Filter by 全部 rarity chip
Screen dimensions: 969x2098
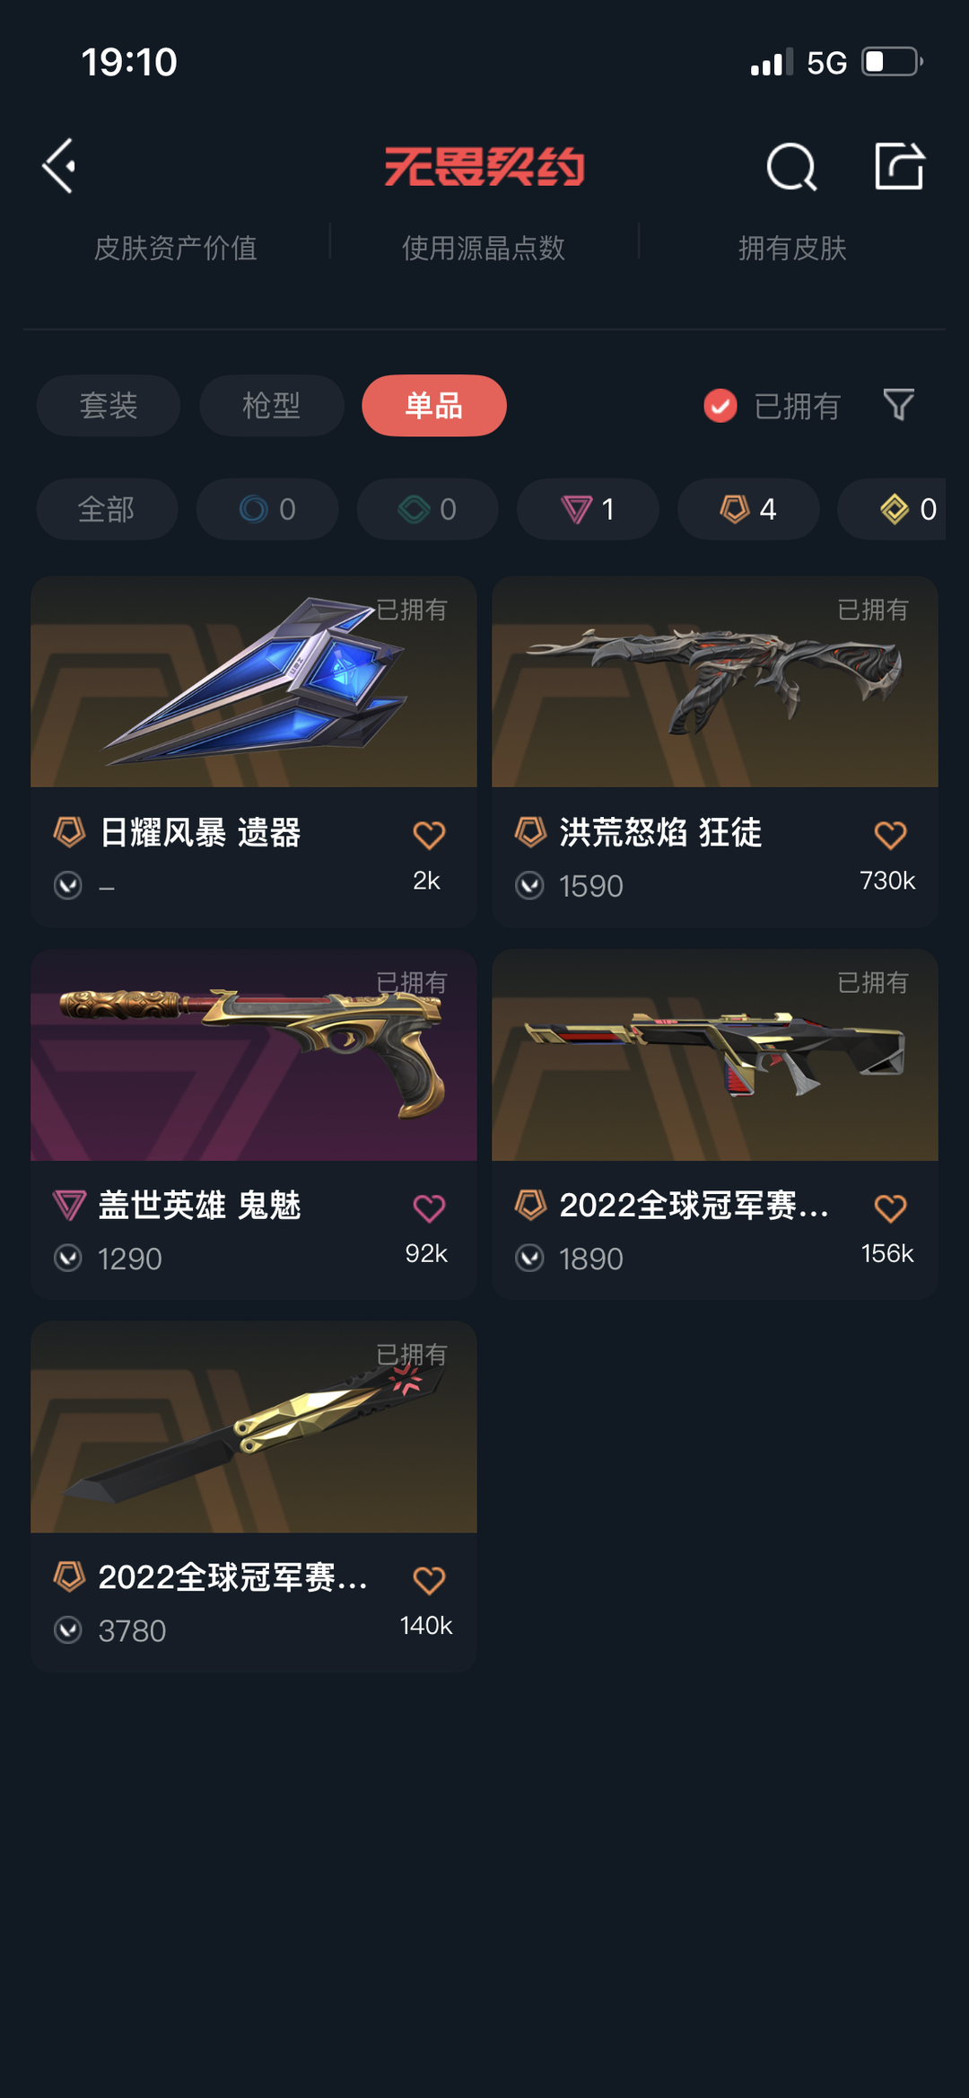(x=107, y=509)
